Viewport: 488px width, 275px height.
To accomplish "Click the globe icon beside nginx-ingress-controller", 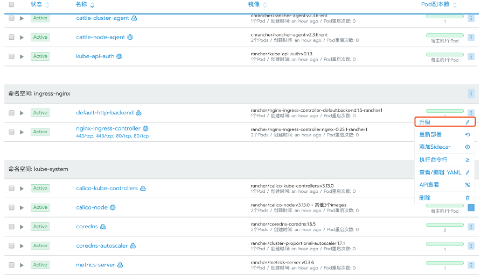I will 145,128.
